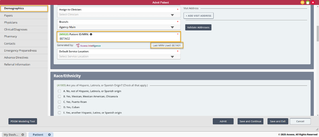Click the Save and Continue button

[x=250, y=121]
